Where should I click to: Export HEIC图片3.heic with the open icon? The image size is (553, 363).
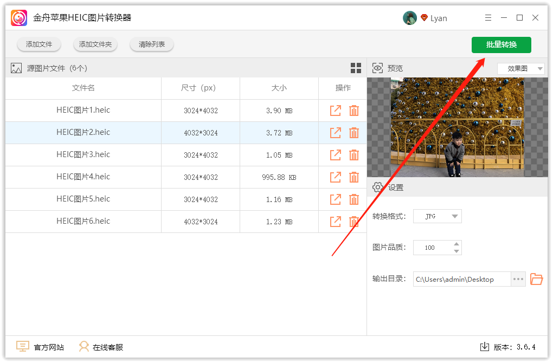point(336,155)
